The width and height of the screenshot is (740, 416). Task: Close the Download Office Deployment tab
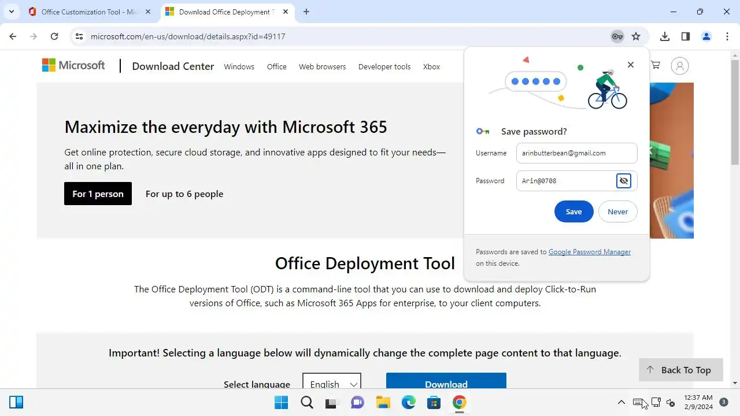pyautogui.click(x=284, y=12)
